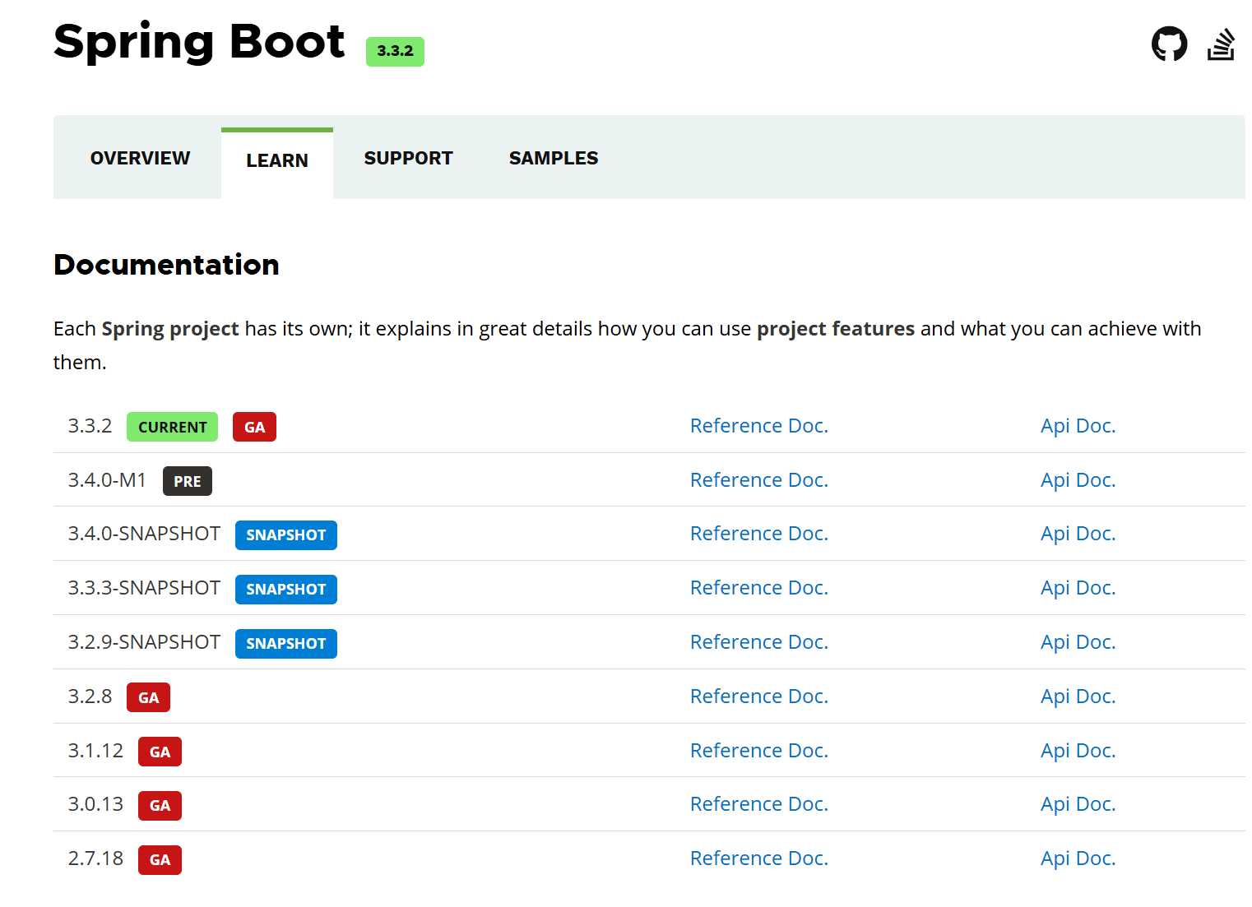Click the Api Doc link for 3.4.0-SNAPSHOT
The image size is (1252, 907).
pyautogui.click(x=1078, y=533)
